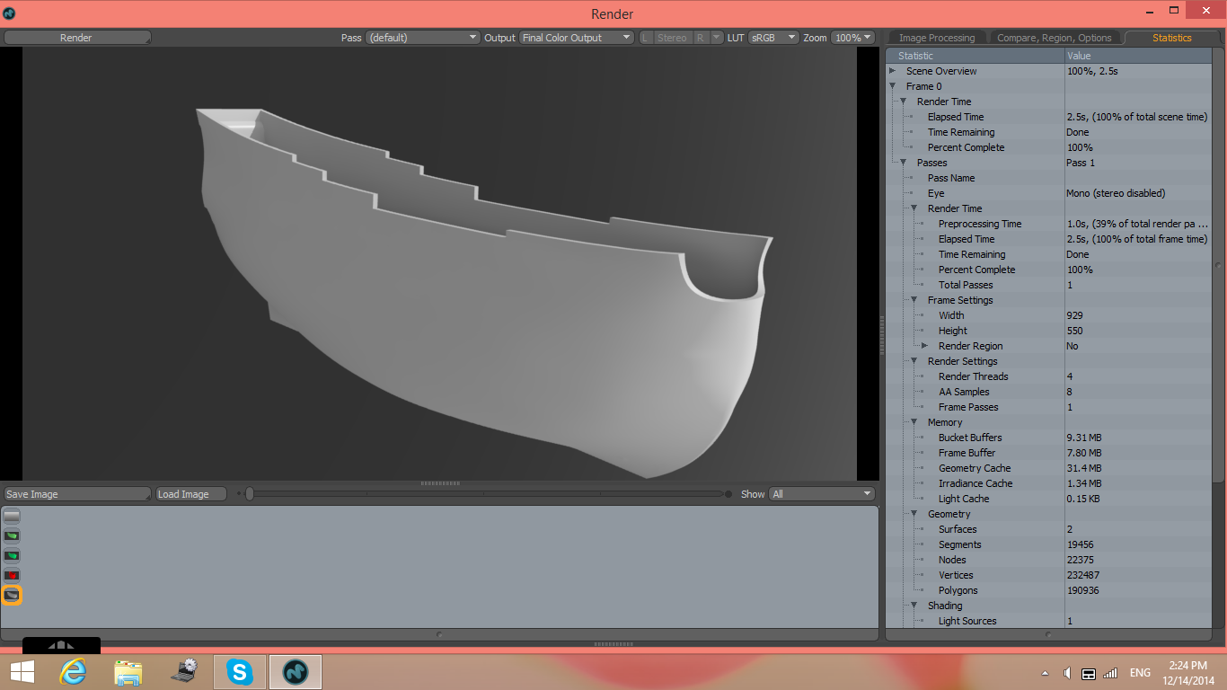Switch to the Image Processing tab

point(937,38)
